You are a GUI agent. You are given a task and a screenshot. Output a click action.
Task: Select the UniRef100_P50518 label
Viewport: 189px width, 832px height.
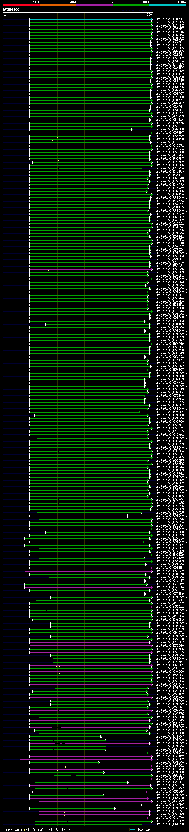[x=170, y=350]
